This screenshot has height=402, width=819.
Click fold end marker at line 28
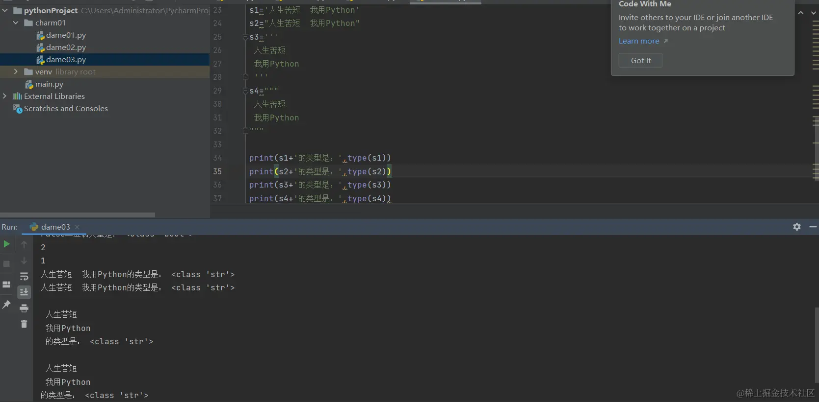[245, 77]
